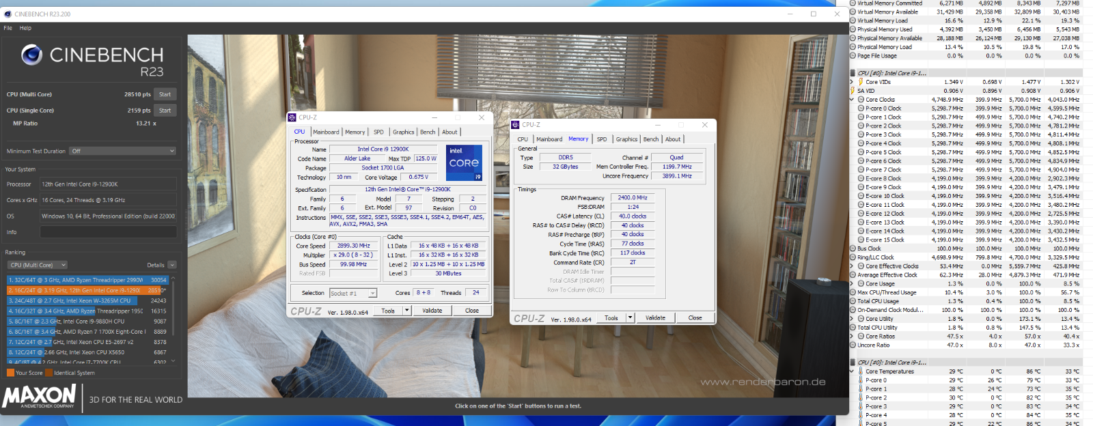Click the Cinebench Info input field
The image size is (1093, 426).
point(108,232)
